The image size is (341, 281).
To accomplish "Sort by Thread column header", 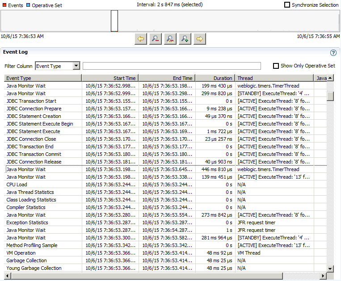I will [x=274, y=78].
